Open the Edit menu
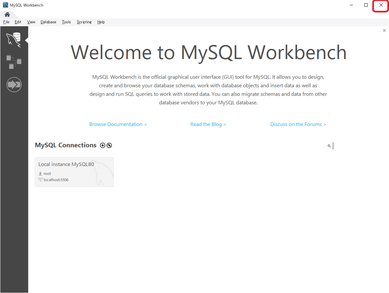The image size is (389, 293). [x=18, y=22]
